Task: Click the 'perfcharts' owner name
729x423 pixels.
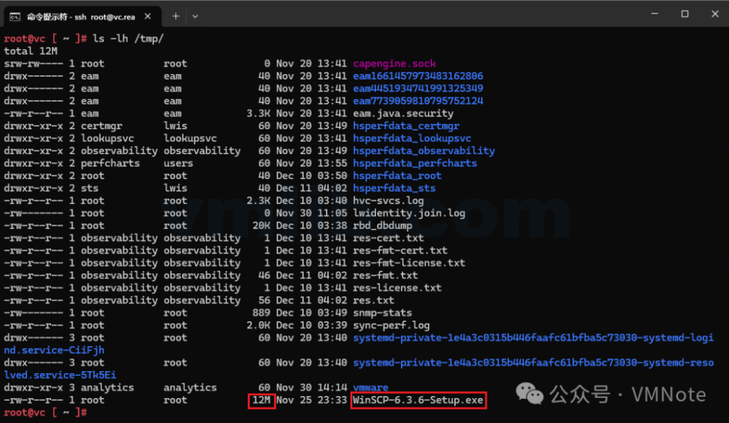Action: click(x=110, y=164)
